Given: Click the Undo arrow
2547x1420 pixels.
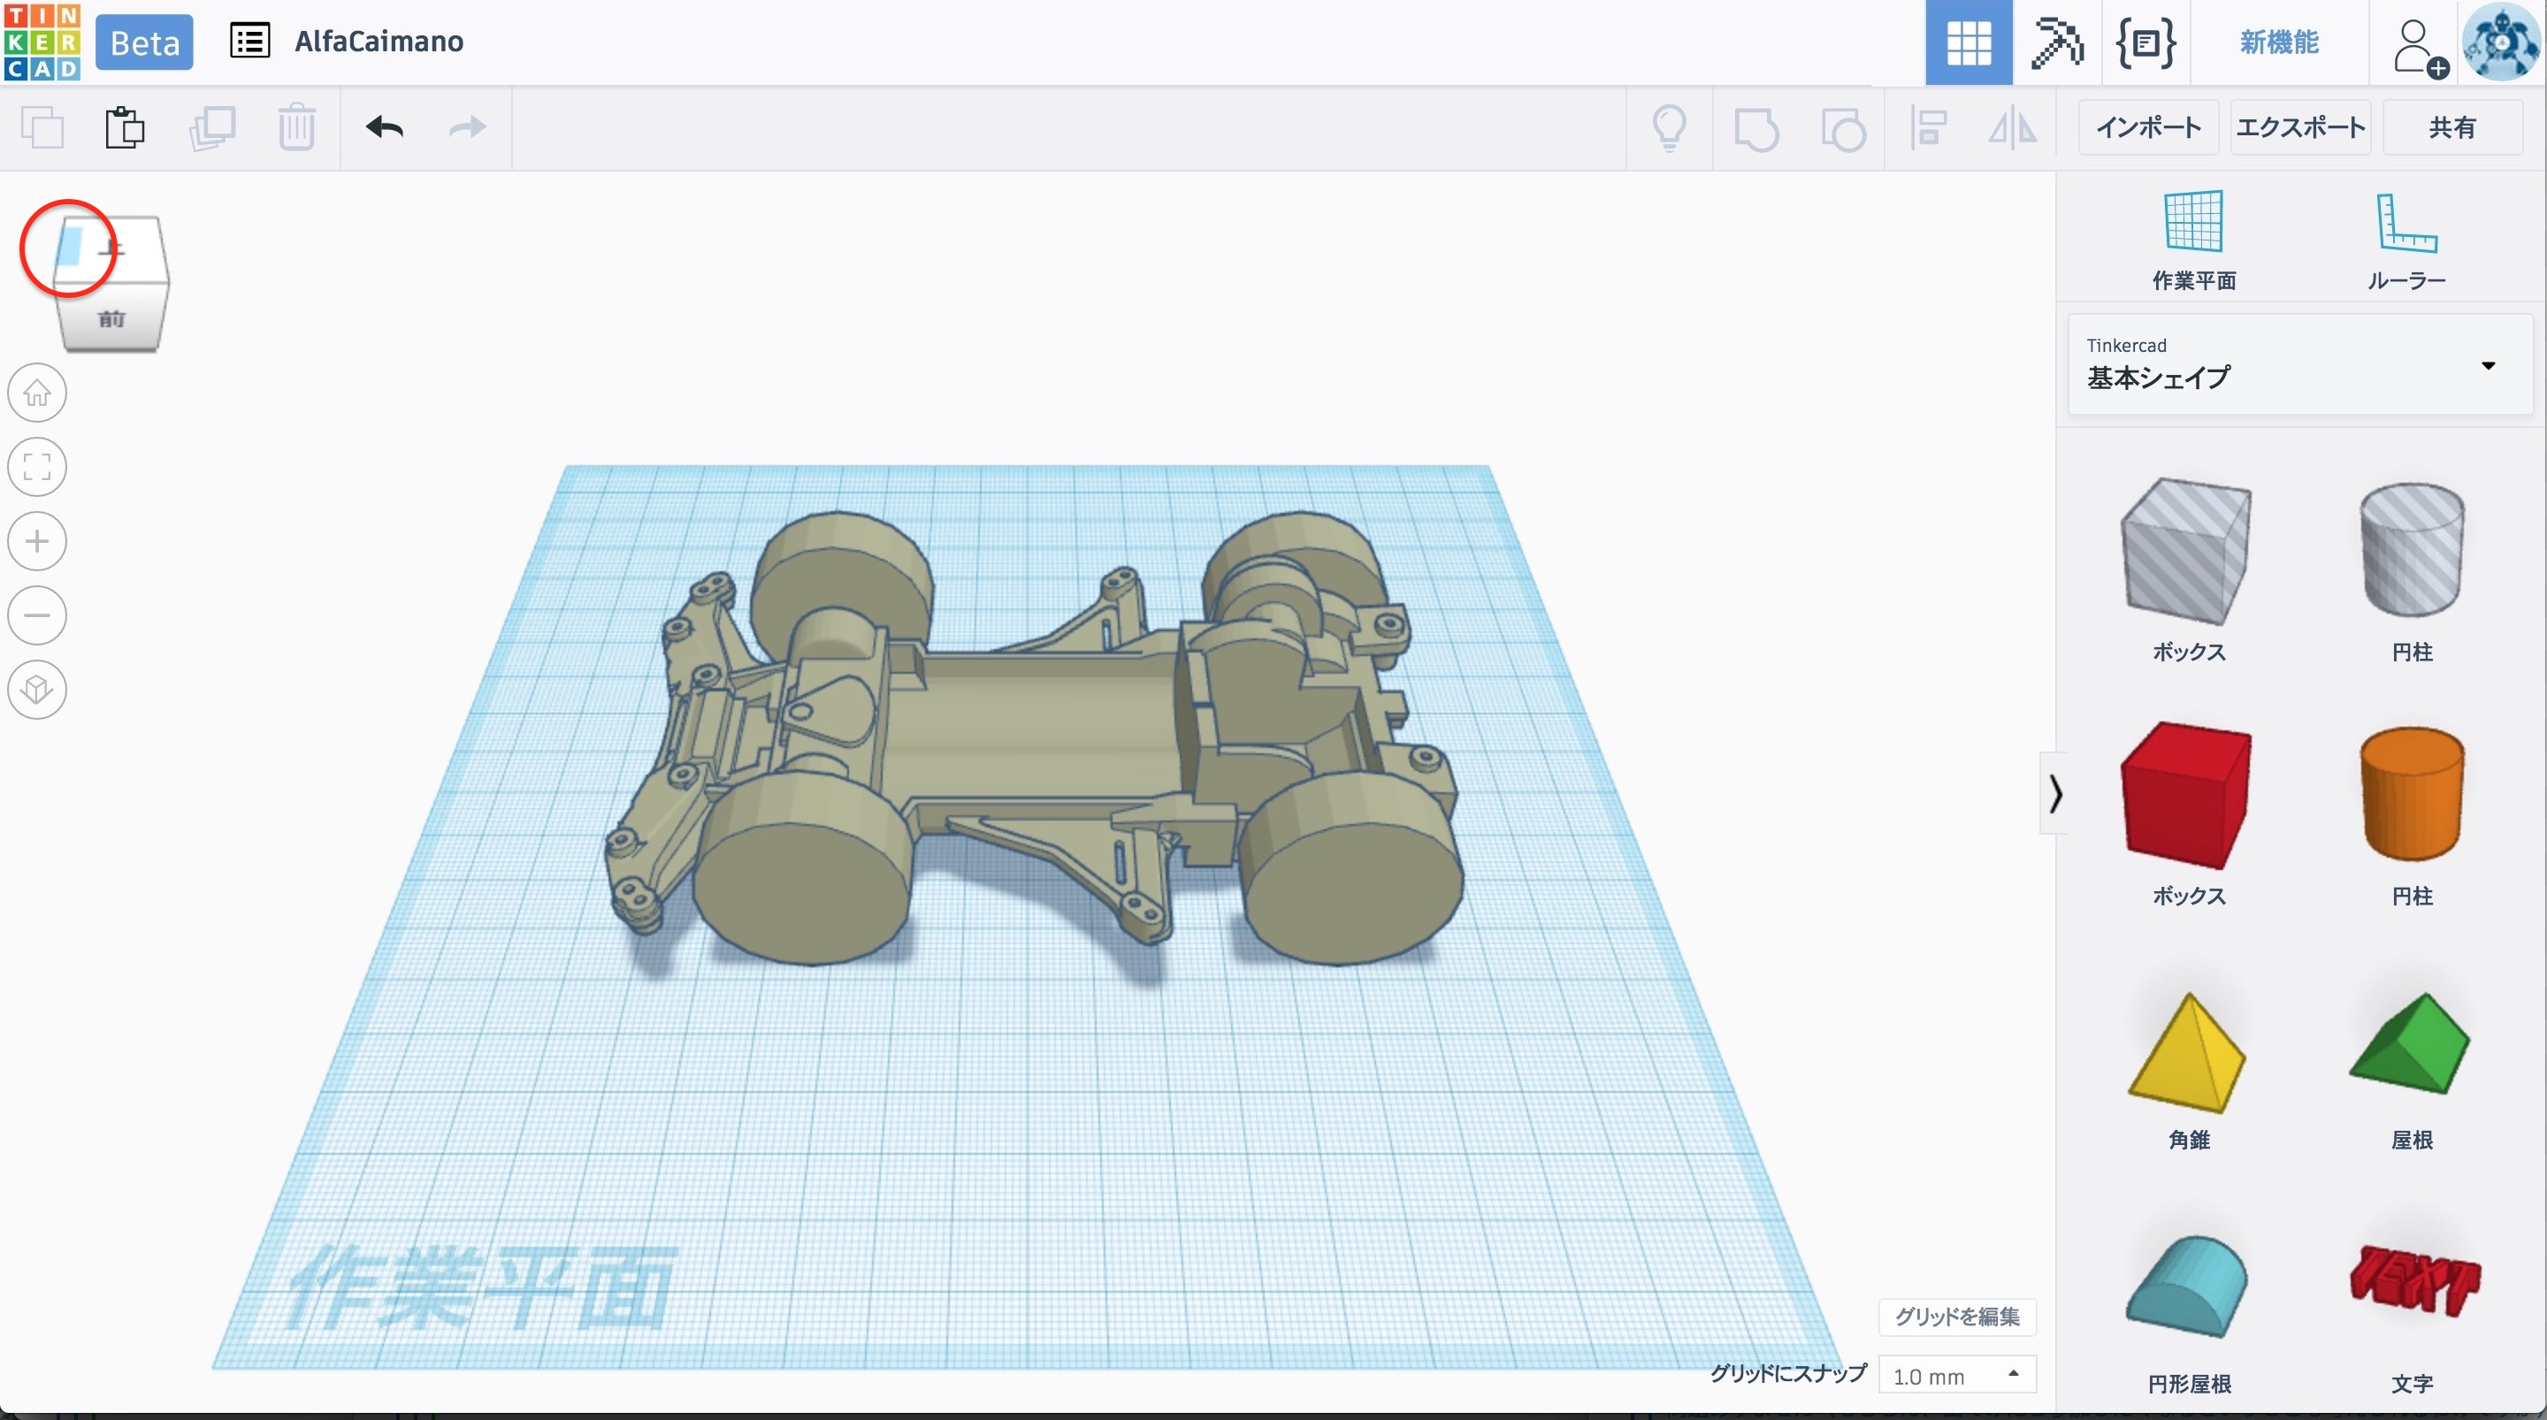Looking at the screenshot, I should tap(385, 127).
